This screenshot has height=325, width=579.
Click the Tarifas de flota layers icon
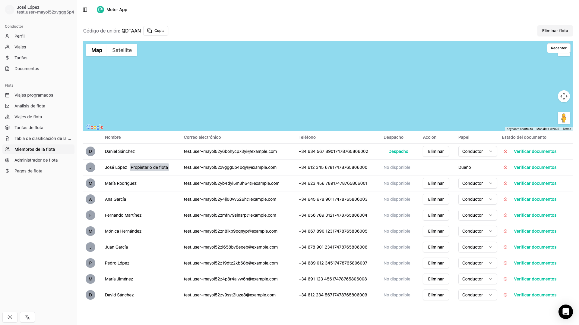point(8,128)
